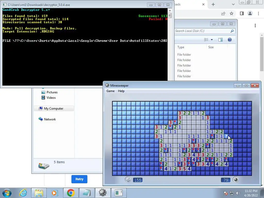Viewport: 264px width, 198px height.
Task: Open Windows Media Player from the taskbar
Action: point(55,193)
